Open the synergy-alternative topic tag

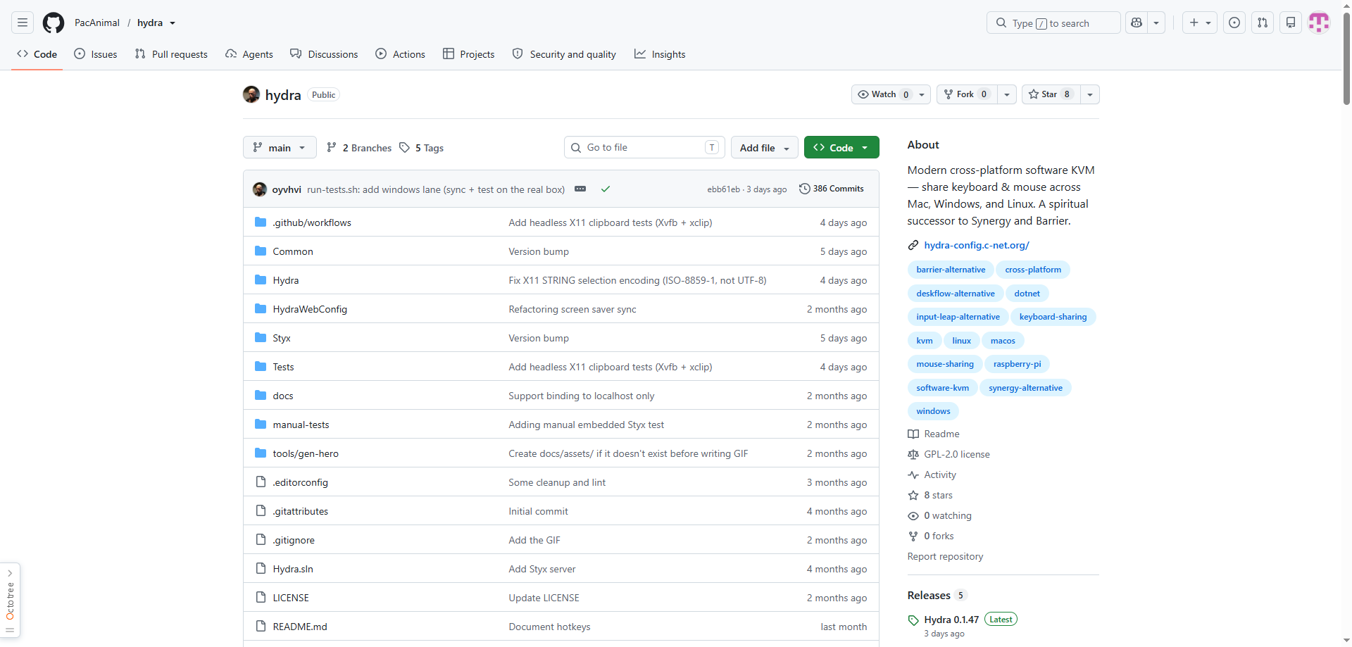(x=1025, y=388)
